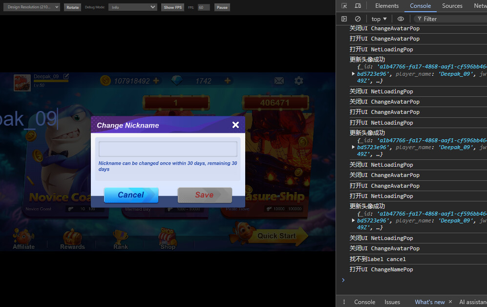The width and height of the screenshot is (487, 307).
Task: Open drawer three-dot menu icon
Action: [x=344, y=302]
